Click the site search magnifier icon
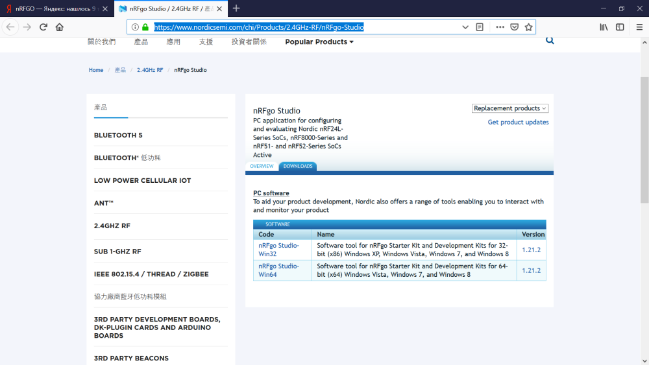The image size is (649, 365). [x=550, y=41]
